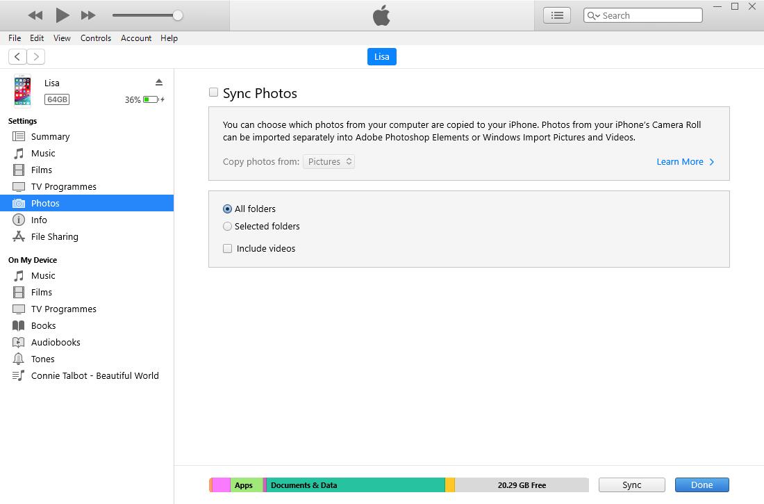This screenshot has height=504, width=764.
Task: Open Films under On My Device
Action: coord(87,292)
